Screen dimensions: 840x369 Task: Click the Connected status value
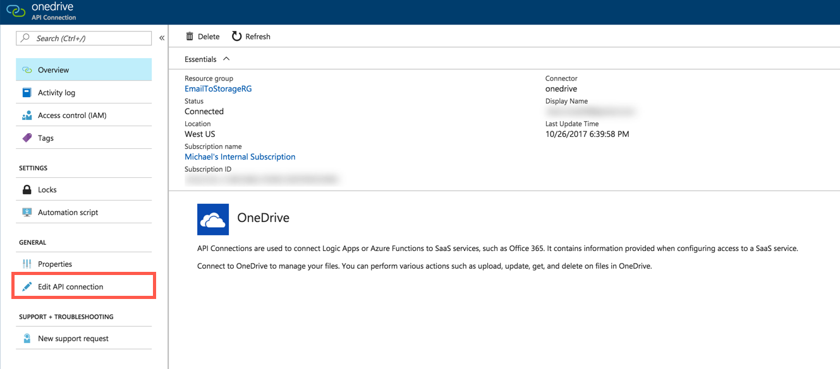coord(204,112)
